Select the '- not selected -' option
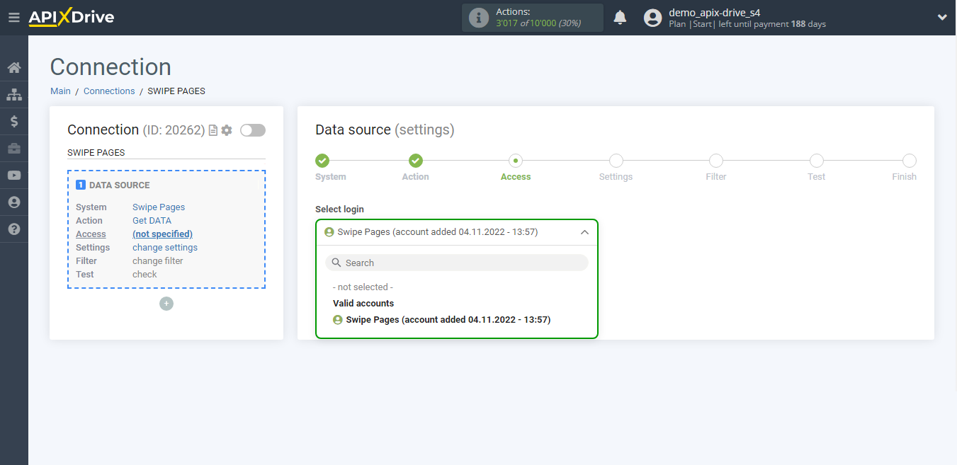The width and height of the screenshot is (957, 465). 363,287
